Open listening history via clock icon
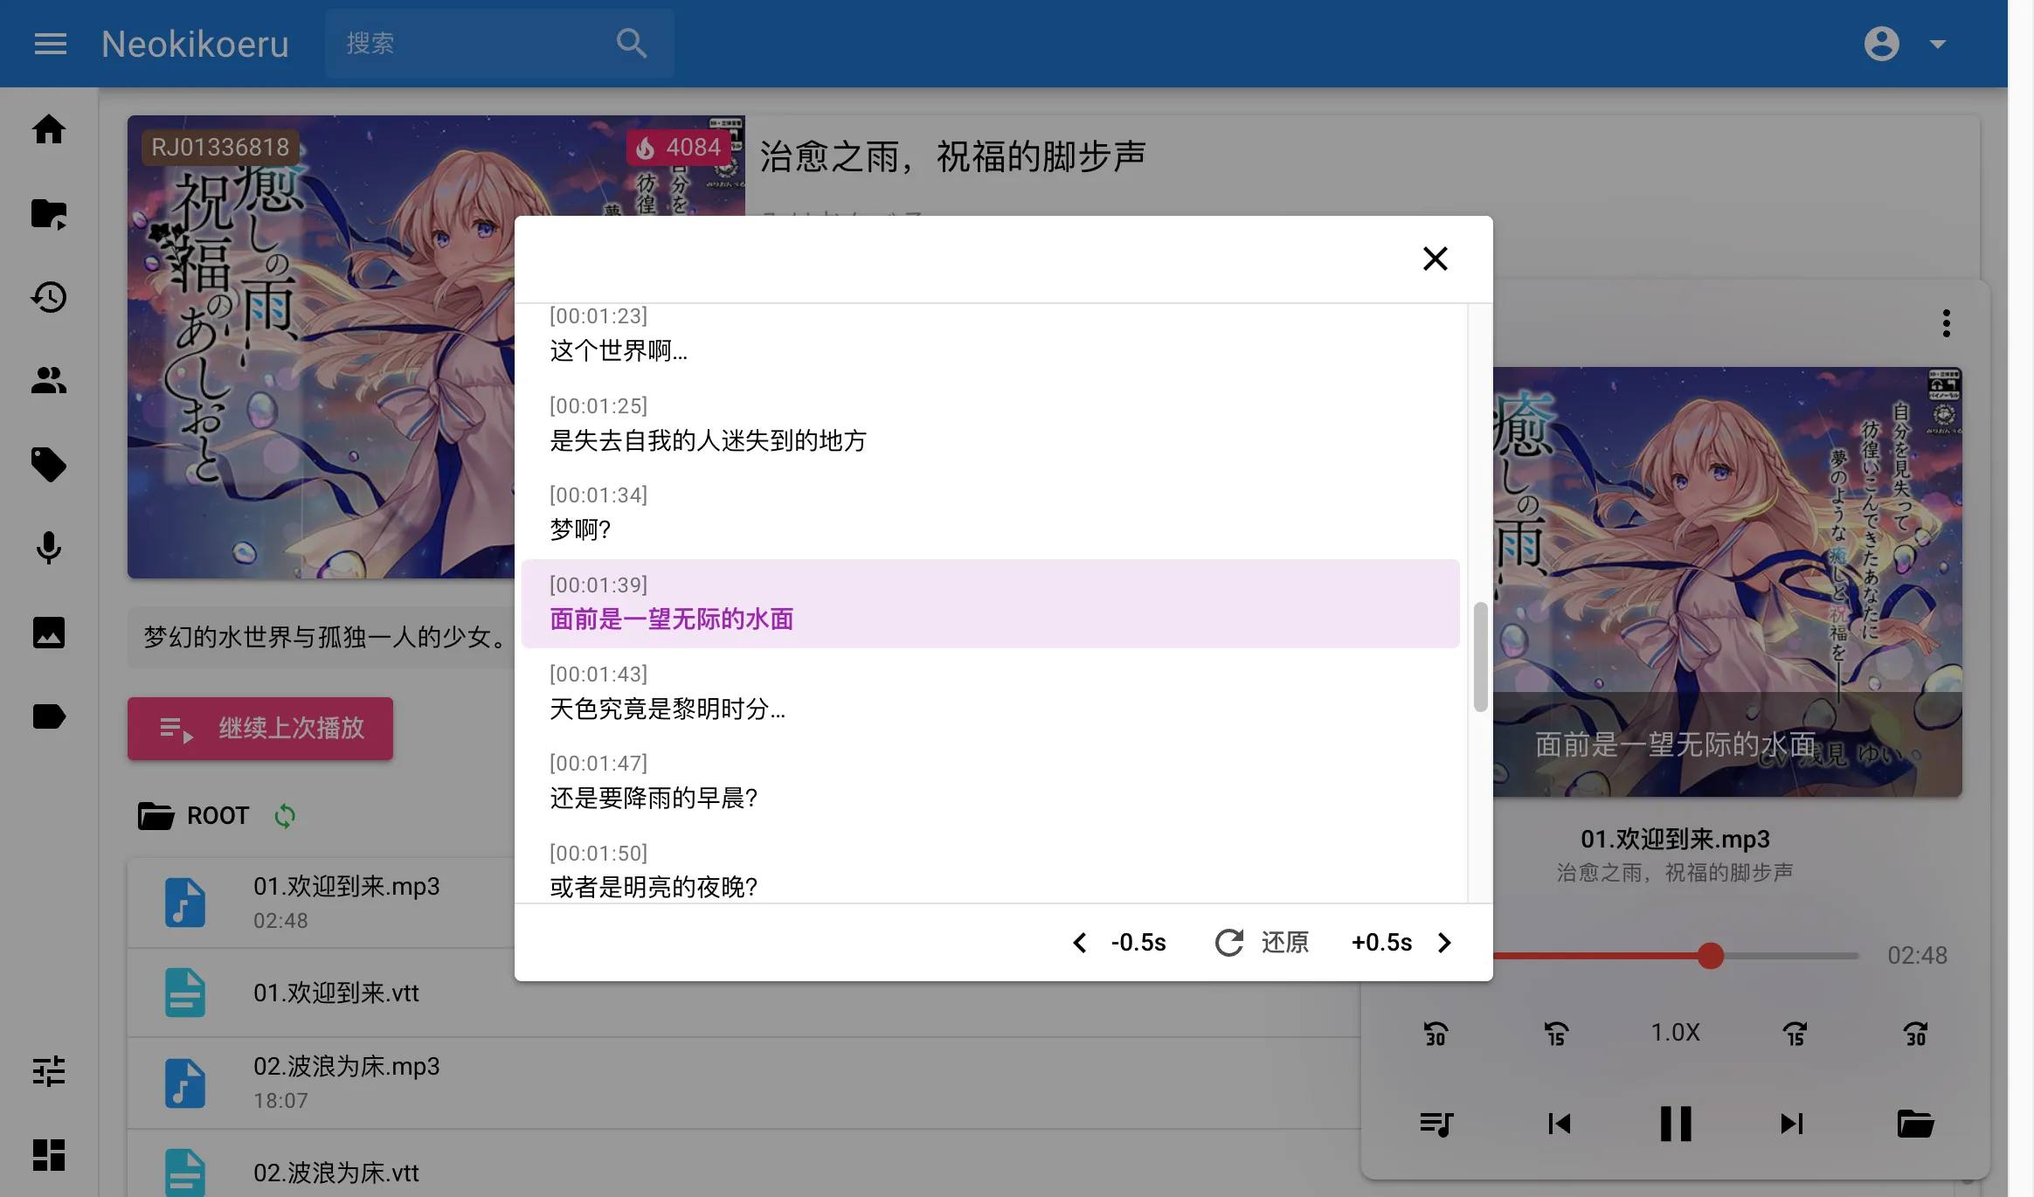Image resolution: width=2034 pixels, height=1197 pixels. (49, 297)
